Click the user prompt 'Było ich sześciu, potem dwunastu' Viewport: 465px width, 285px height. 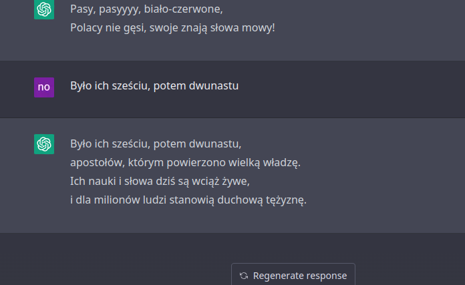pyautogui.click(x=154, y=86)
